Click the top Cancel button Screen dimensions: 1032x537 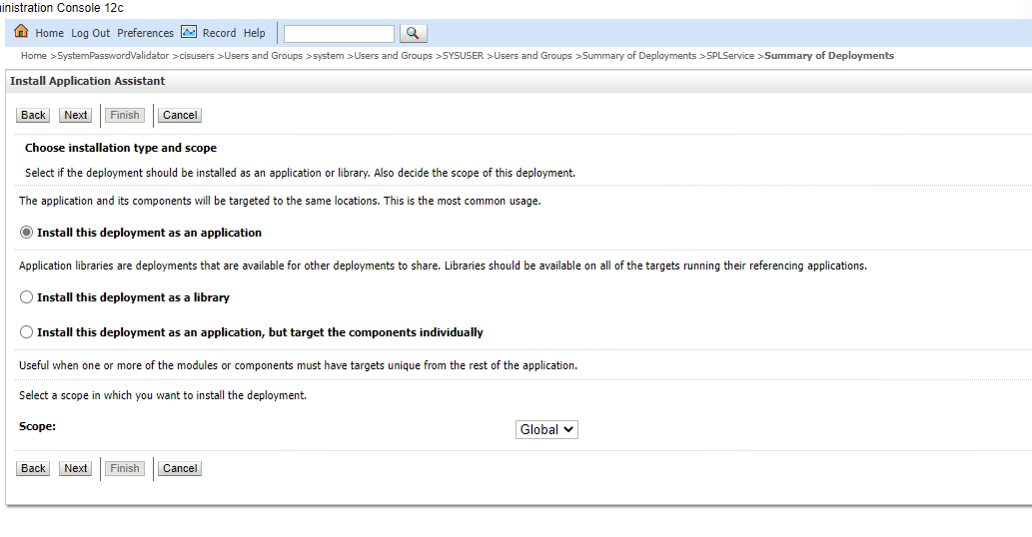(x=180, y=115)
